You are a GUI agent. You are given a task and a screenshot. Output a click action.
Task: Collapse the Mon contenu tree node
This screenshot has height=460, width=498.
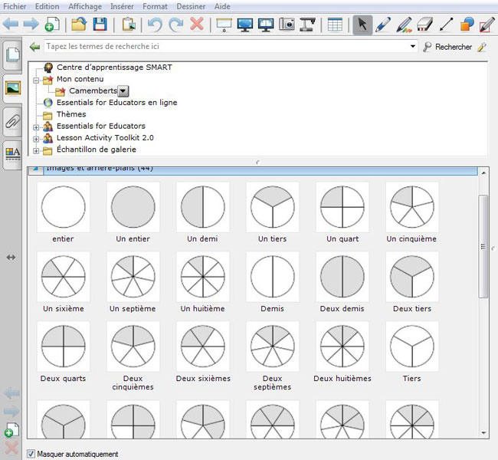36,79
